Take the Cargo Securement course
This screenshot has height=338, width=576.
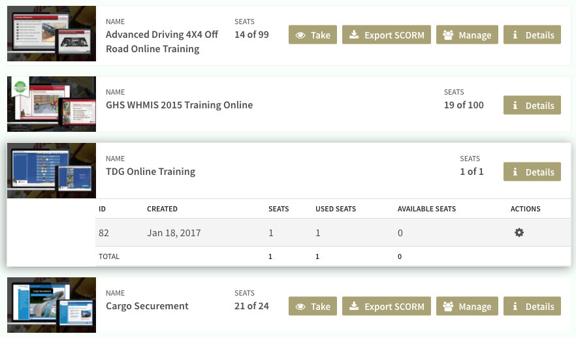click(x=313, y=306)
